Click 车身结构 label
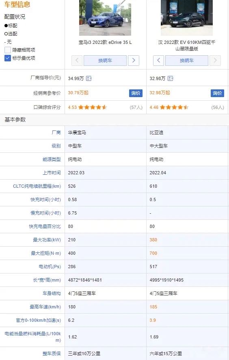This screenshot has width=229, height=360. click(52, 293)
